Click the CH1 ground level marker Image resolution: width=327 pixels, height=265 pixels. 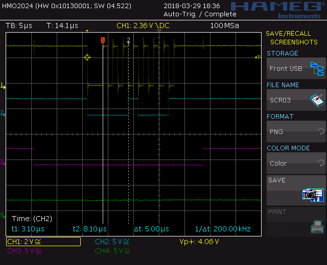pos(3,86)
